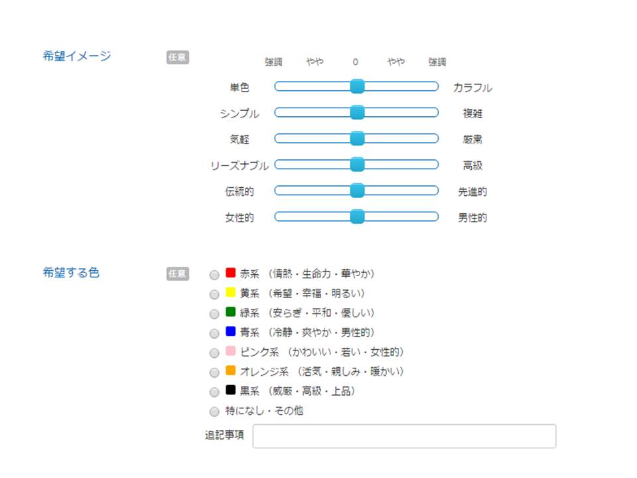Click the リーズナブル–高級 slider handle

pyautogui.click(x=357, y=164)
